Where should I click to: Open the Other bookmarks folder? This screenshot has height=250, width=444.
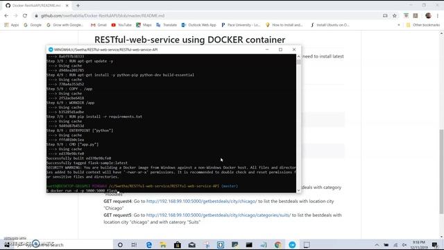click(423, 25)
